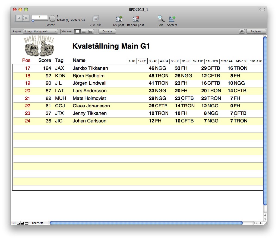Screen dimensions: 278x240
Task: Click the name Mats Holmqvist
Action: click(x=89, y=98)
